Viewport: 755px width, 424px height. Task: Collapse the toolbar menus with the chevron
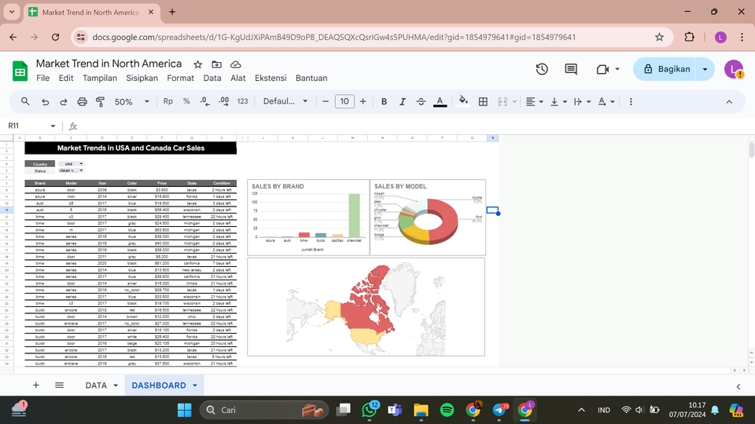[729, 101]
